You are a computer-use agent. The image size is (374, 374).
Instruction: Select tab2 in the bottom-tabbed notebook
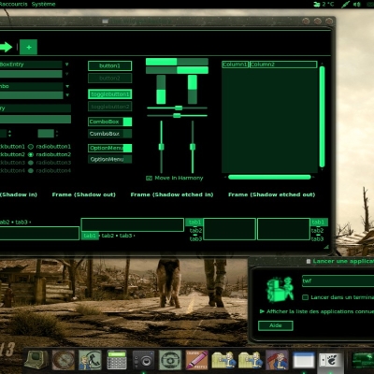[x=108, y=236]
